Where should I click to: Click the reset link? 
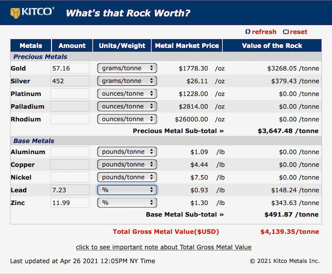[298, 32]
